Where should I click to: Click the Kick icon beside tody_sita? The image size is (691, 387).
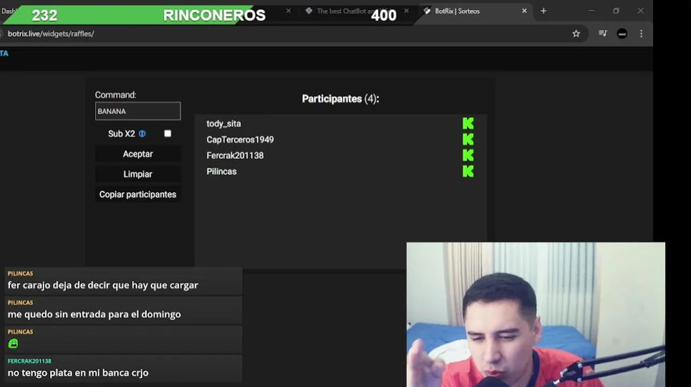click(x=468, y=124)
